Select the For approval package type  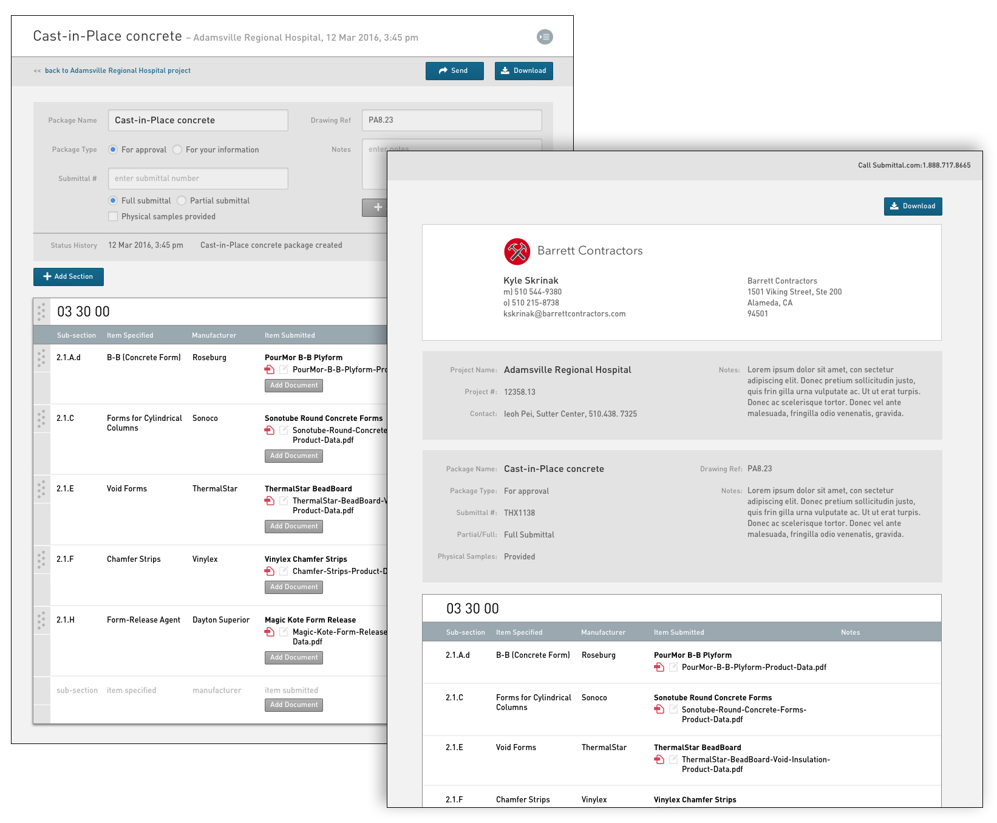[113, 149]
